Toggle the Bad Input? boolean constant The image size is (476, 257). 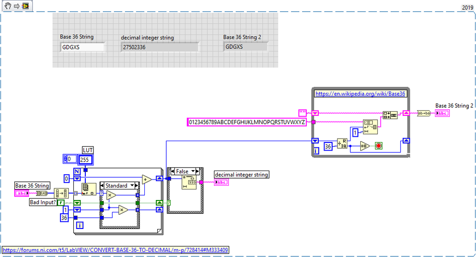[61, 202]
